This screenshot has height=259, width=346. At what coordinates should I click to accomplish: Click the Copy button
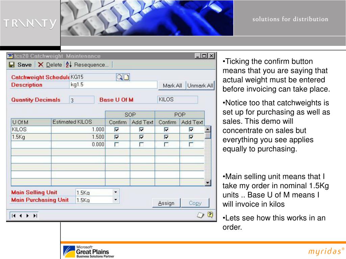[x=195, y=203]
